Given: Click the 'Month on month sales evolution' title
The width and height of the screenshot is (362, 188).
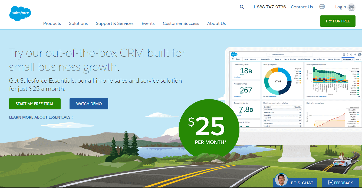Looking at the screenshot, I should [x=275, y=103].
